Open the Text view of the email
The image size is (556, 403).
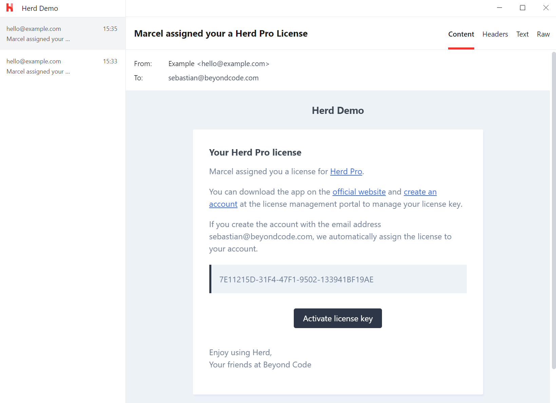pyautogui.click(x=522, y=34)
